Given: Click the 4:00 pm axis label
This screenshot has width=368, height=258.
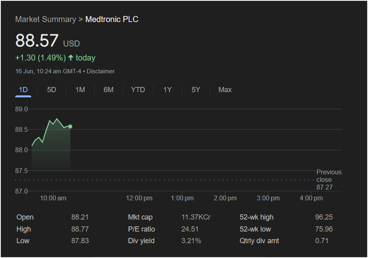Looking at the screenshot, I should pos(311,198).
